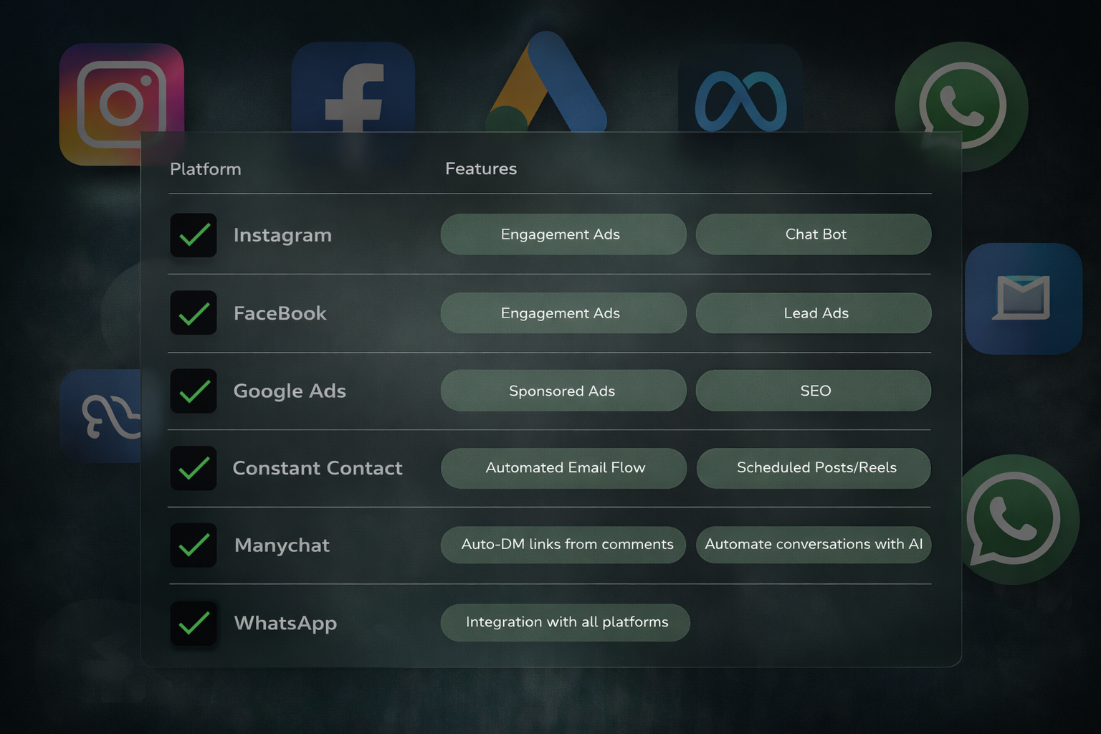Image resolution: width=1101 pixels, height=734 pixels.
Task: Select the Sponsored Ads pill
Action: pyautogui.click(x=563, y=391)
